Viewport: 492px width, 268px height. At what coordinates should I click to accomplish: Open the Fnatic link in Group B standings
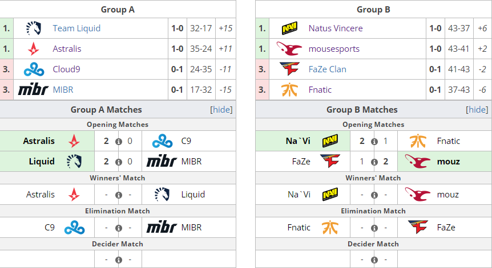[320, 90]
